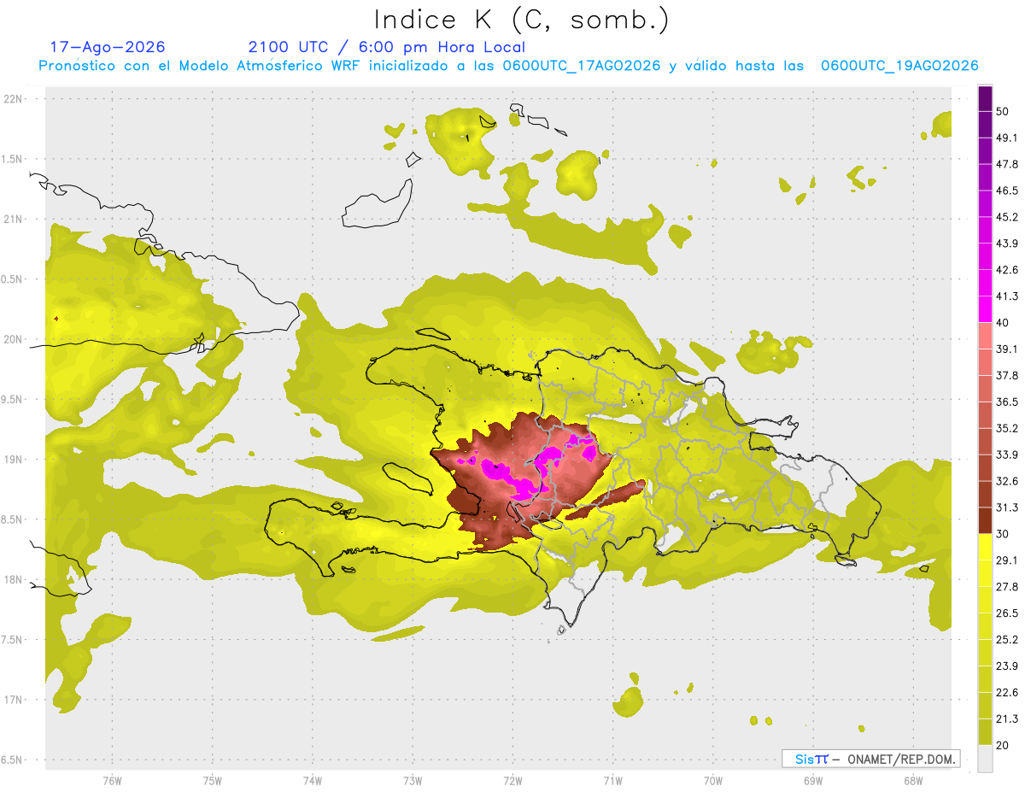Click the colorbar value 21.3
The width and height of the screenshot is (1025, 792).
(1007, 719)
